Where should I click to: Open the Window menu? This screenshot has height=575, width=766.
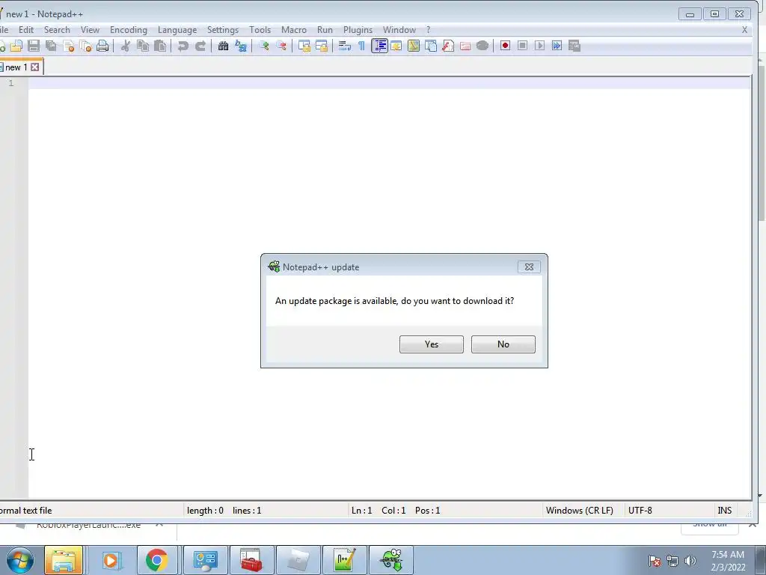tap(399, 30)
